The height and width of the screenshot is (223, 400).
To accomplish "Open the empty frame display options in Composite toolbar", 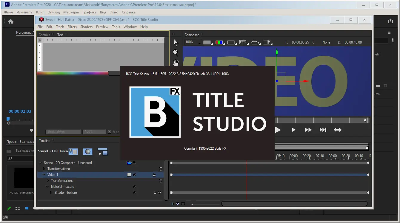I will 232,42.
